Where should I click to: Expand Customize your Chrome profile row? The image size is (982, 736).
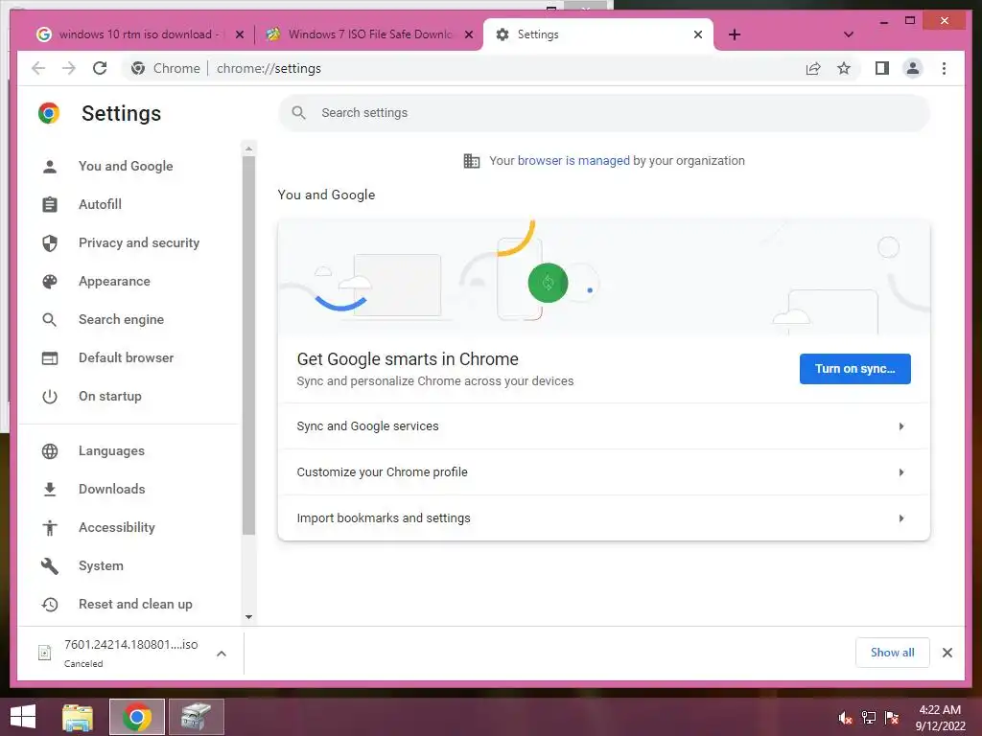coord(604,471)
